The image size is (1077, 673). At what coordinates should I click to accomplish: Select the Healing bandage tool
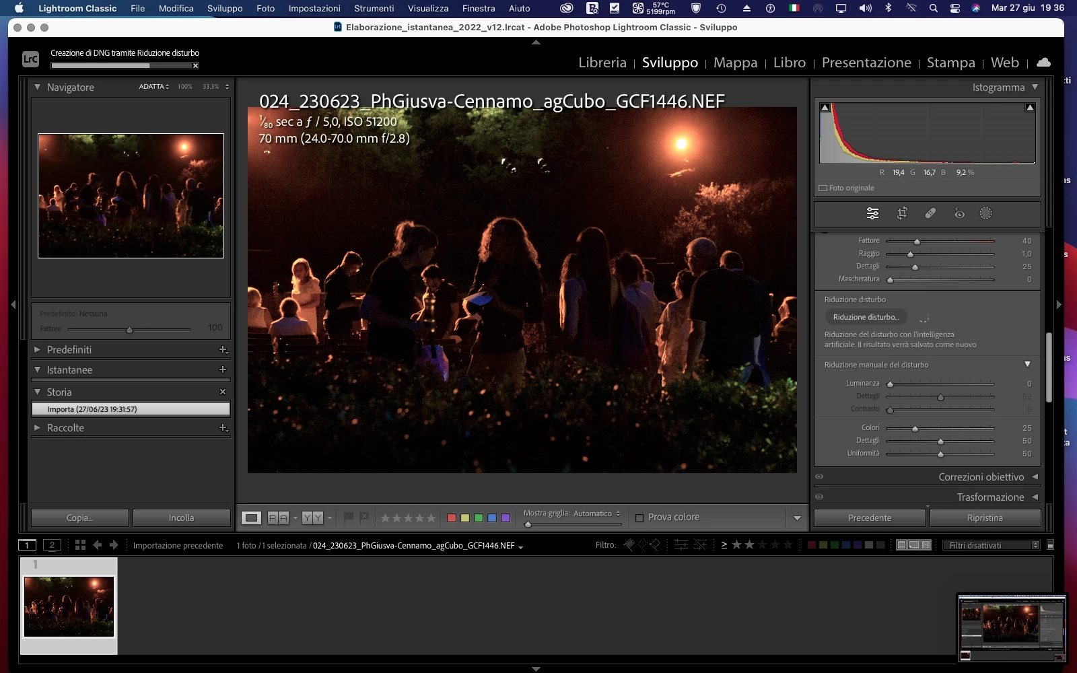(x=930, y=213)
